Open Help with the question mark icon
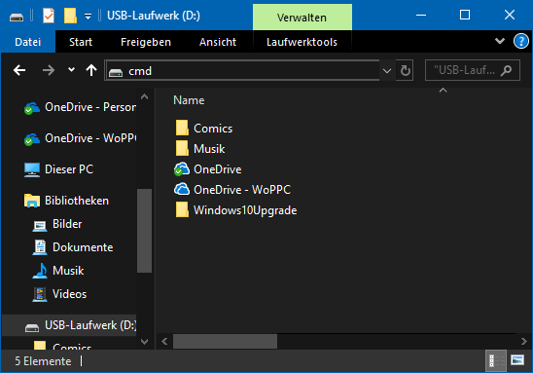The height and width of the screenshot is (373, 533). pos(520,42)
